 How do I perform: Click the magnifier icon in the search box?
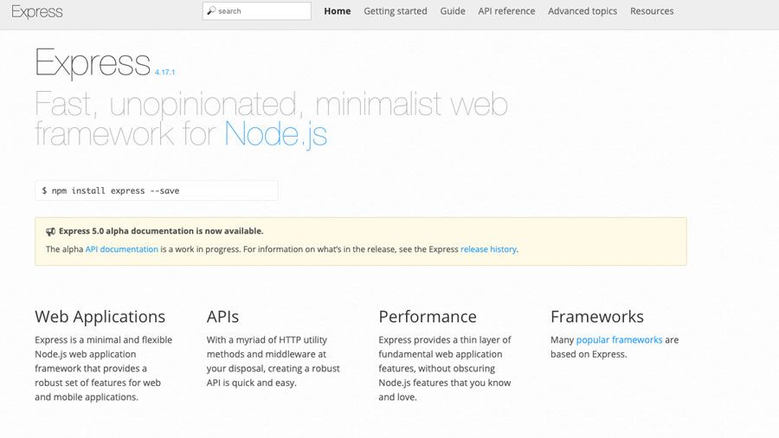click(x=211, y=11)
